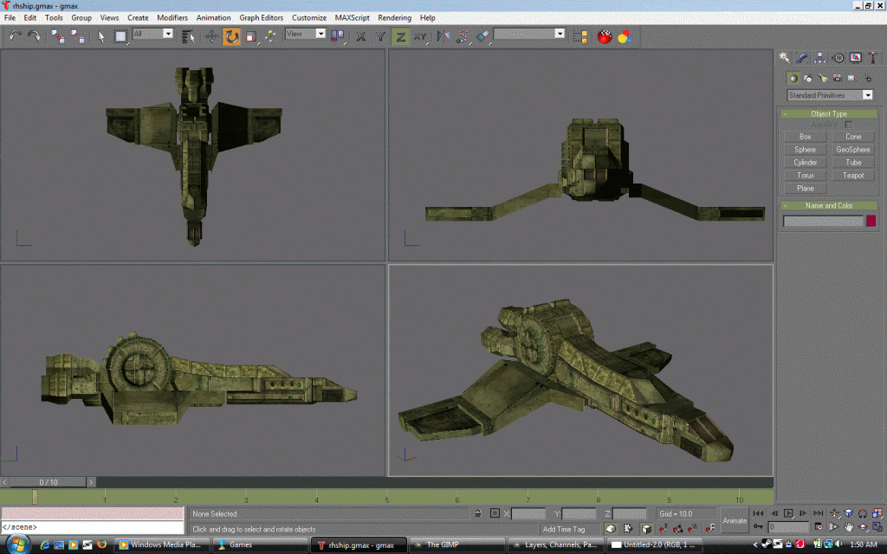Choose the Cameras category icon
Image resolution: width=887 pixels, height=554 pixels.
click(837, 78)
